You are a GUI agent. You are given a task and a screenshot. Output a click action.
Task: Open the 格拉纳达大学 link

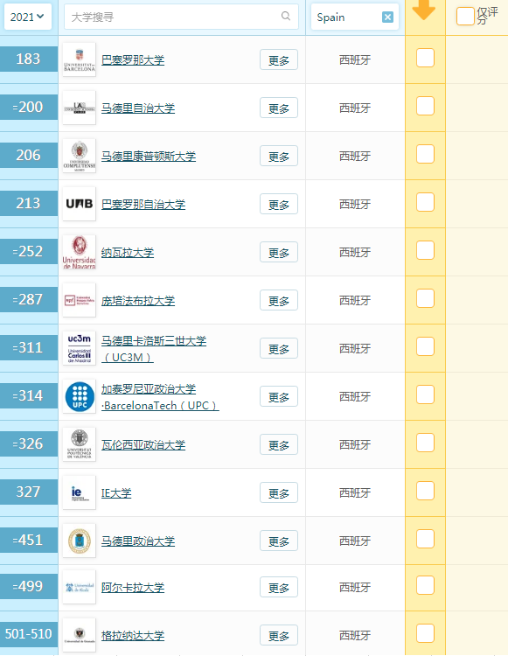(x=133, y=636)
